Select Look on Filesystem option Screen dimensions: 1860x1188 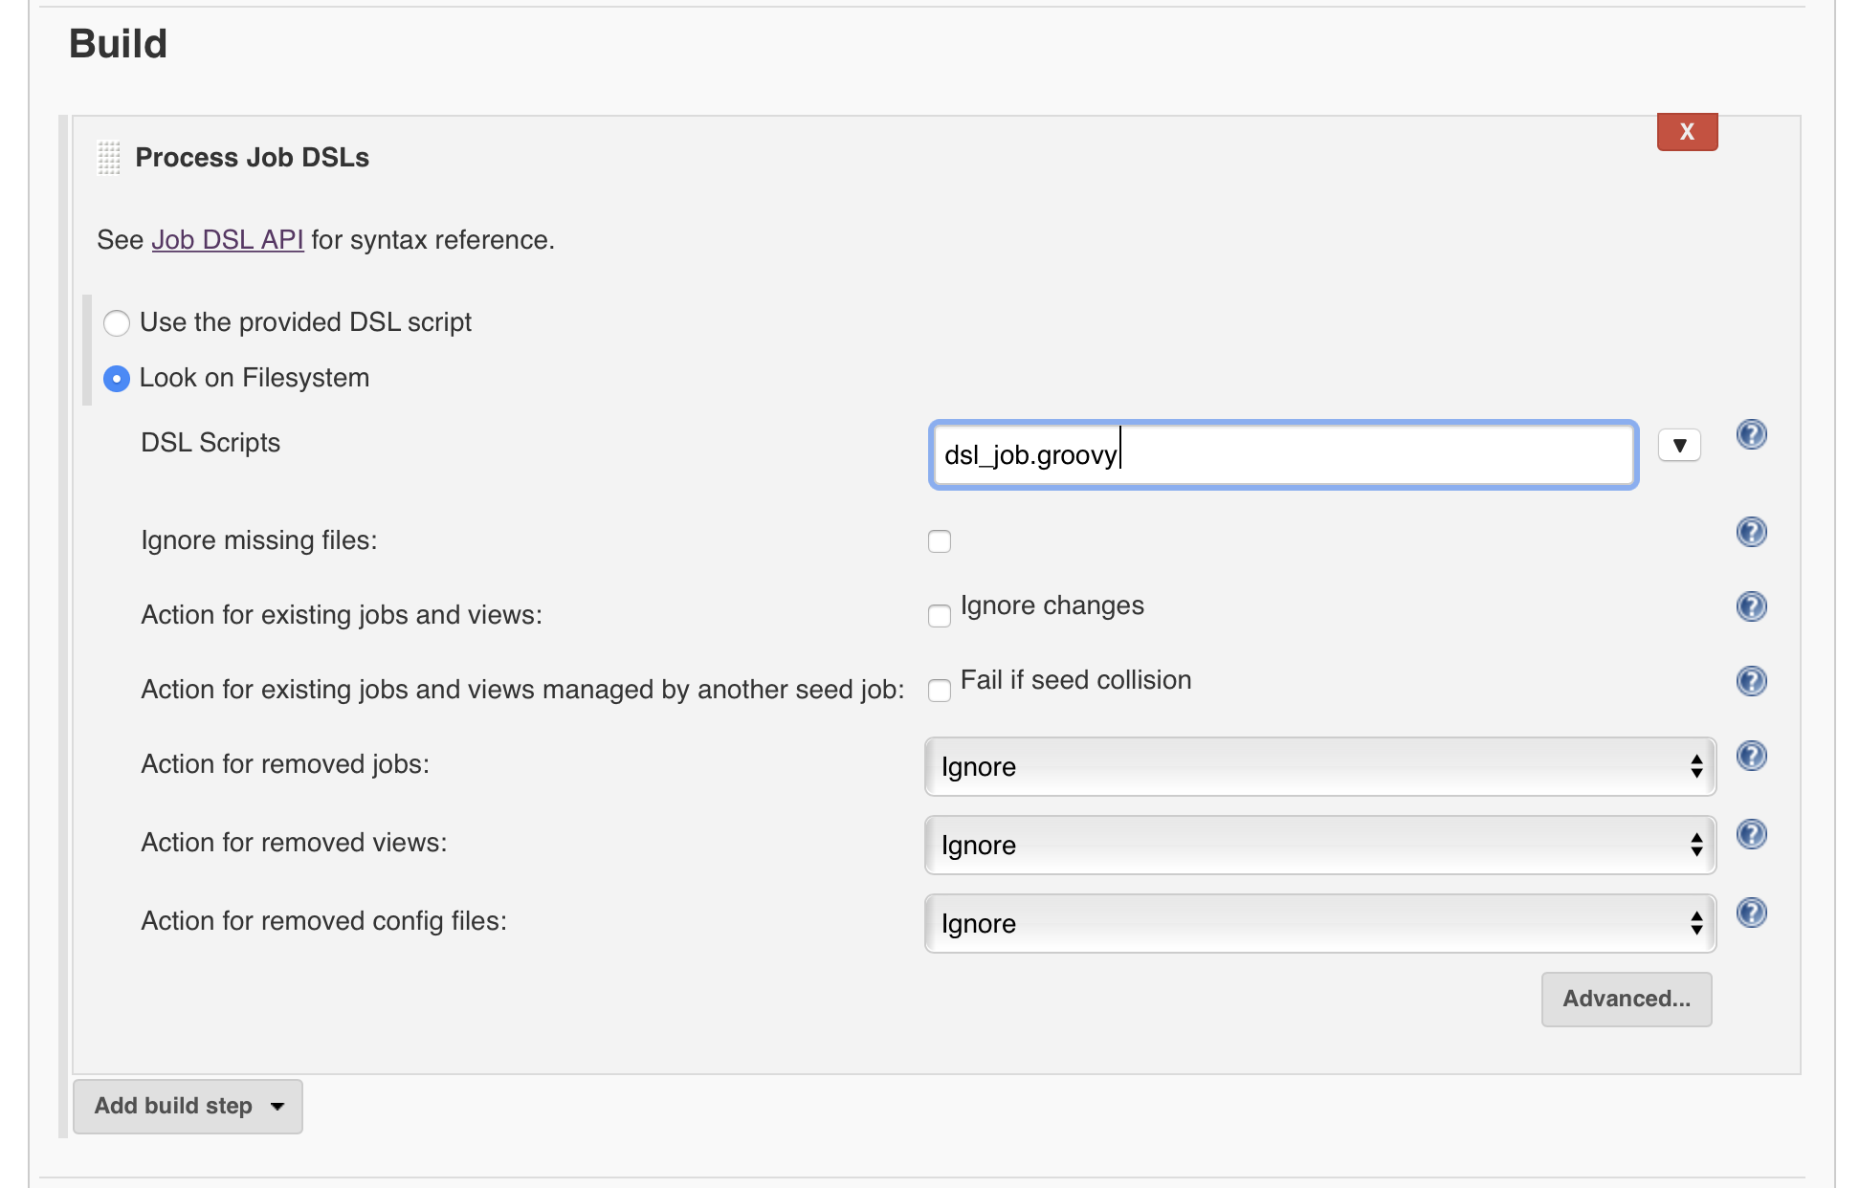[117, 379]
